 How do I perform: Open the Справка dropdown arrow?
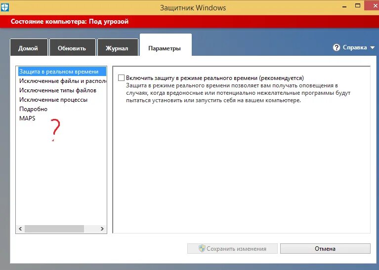[372, 47]
